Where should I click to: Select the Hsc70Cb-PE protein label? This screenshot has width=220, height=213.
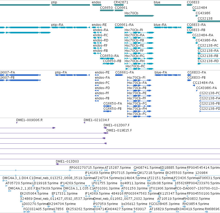137,93
